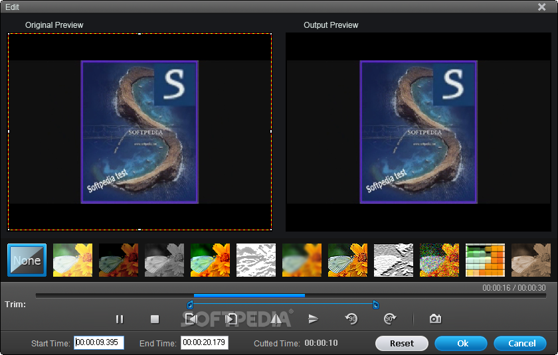Set trim end point icon
558x355 pixels.
pos(231,319)
